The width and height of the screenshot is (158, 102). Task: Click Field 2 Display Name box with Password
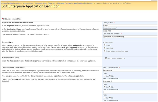tap(130, 81)
